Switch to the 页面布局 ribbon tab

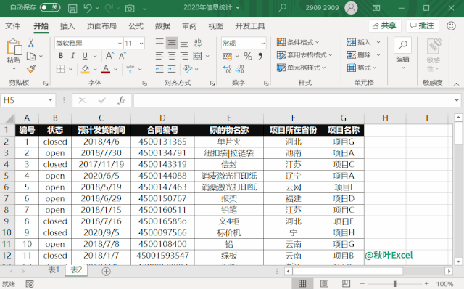101,26
